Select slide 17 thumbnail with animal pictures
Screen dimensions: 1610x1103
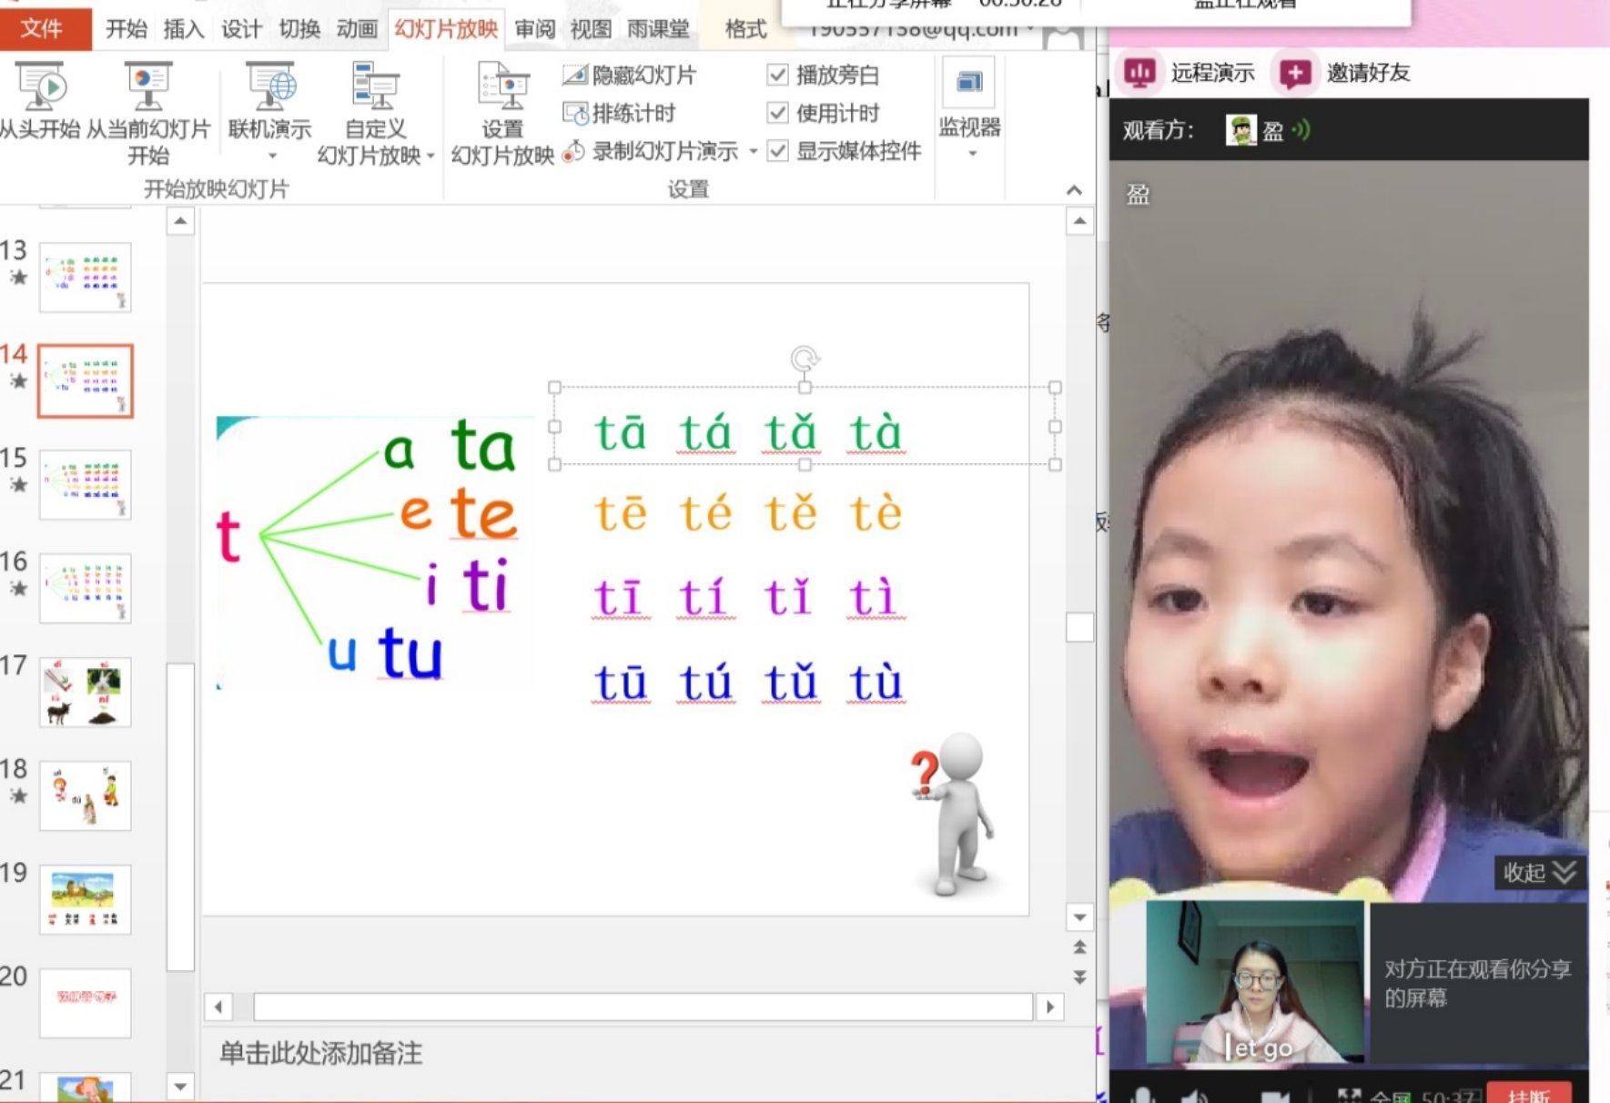pos(86,692)
